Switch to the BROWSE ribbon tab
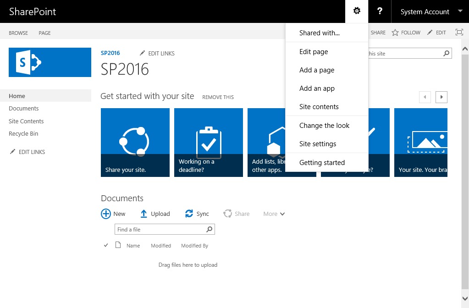 [x=18, y=33]
